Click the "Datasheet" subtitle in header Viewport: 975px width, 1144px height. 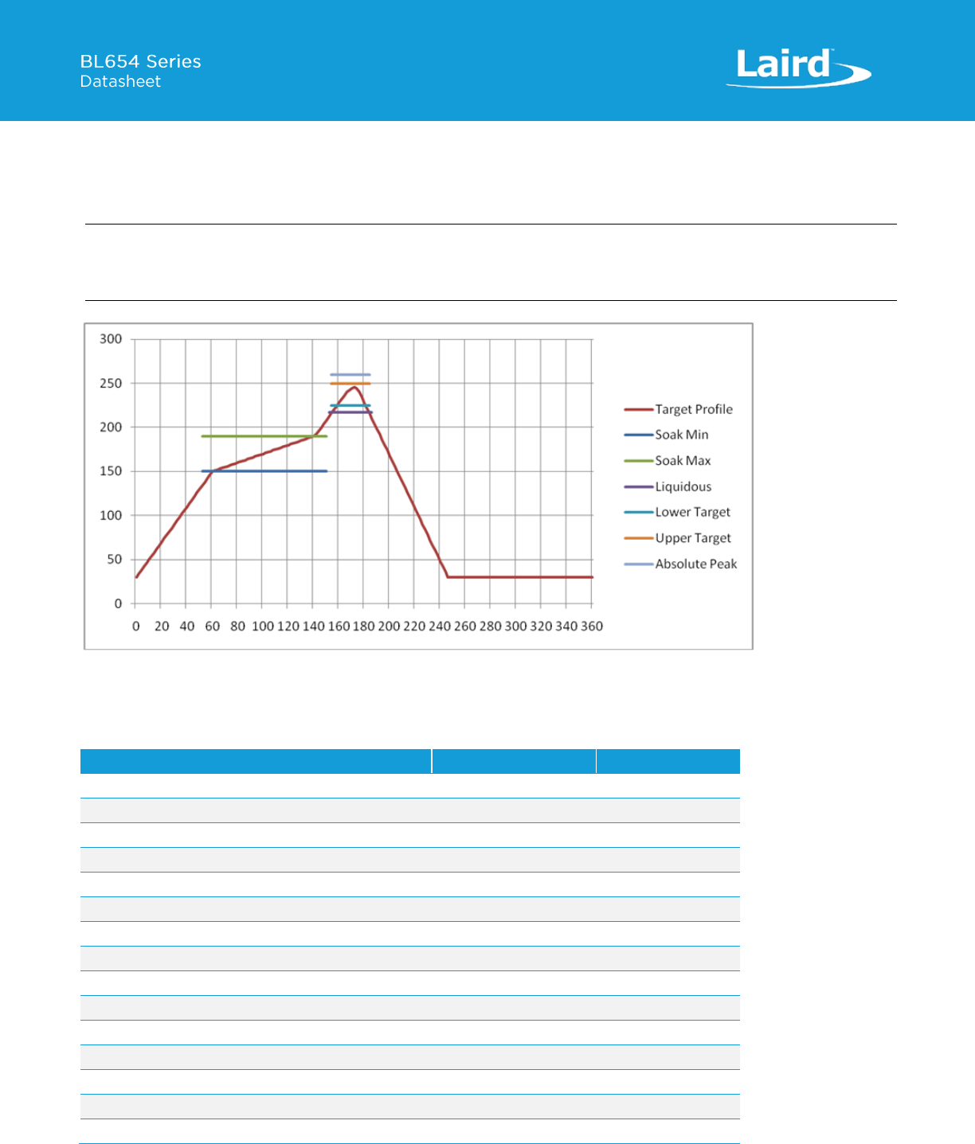pos(120,81)
